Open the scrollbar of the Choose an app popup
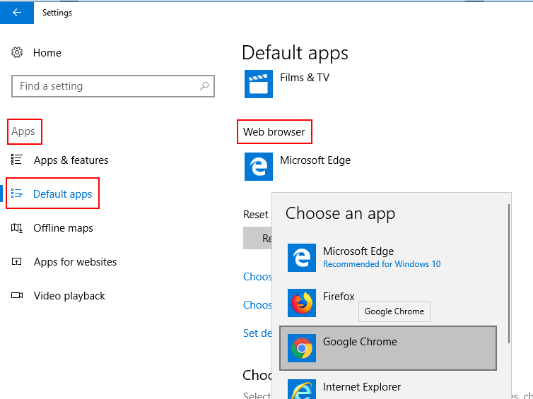This screenshot has height=399, width=533. tap(509, 273)
